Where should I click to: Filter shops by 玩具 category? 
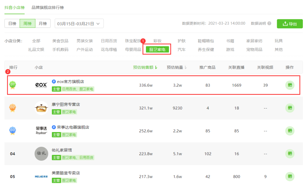(x=279, y=41)
